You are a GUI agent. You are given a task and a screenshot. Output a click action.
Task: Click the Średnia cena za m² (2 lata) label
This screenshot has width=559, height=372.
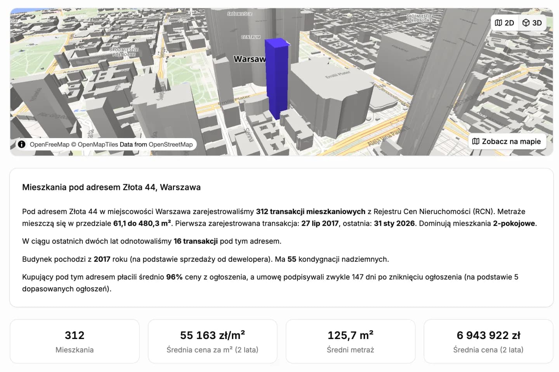coord(212,350)
